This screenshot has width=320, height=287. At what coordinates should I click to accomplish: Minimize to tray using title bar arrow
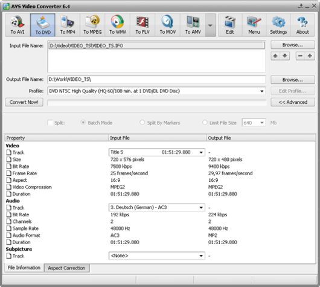[x=300, y=6]
